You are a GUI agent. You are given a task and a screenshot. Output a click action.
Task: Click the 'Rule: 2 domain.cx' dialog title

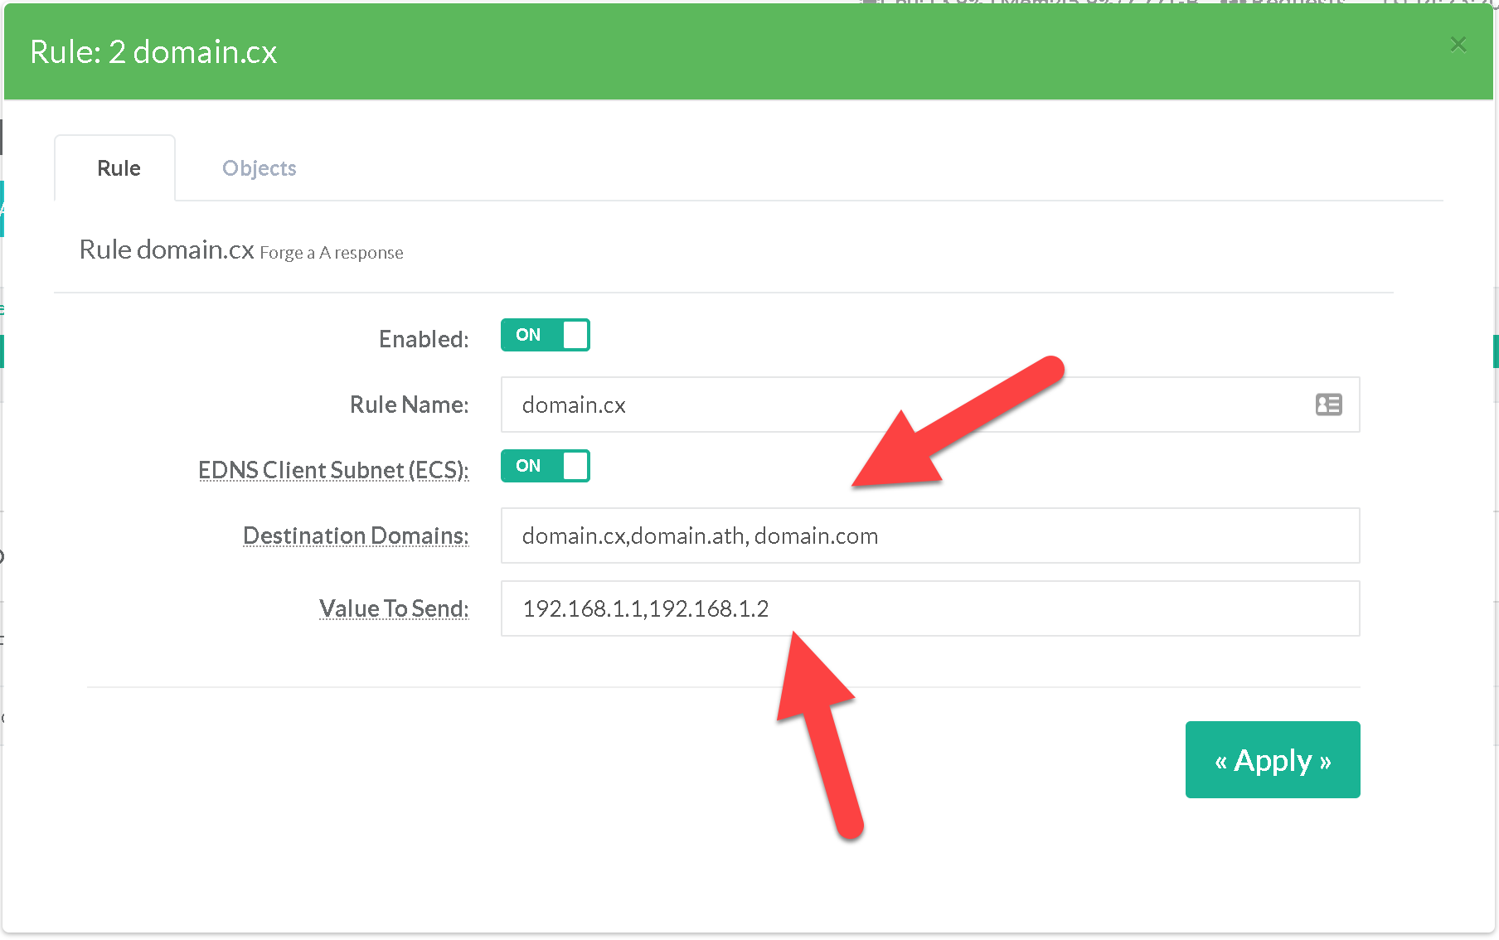(153, 52)
